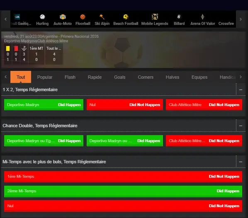
Task: Show next sports with right carousel arrow
Action: coord(241,19)
